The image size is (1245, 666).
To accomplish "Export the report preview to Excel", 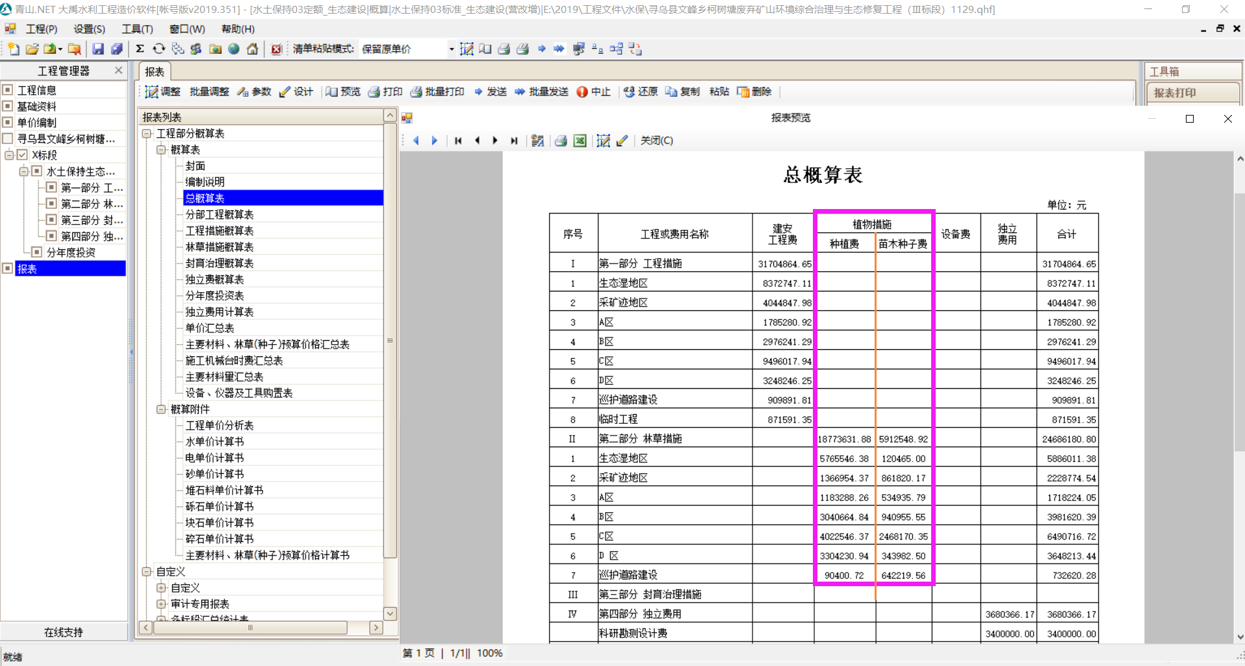I will (580, 141).
